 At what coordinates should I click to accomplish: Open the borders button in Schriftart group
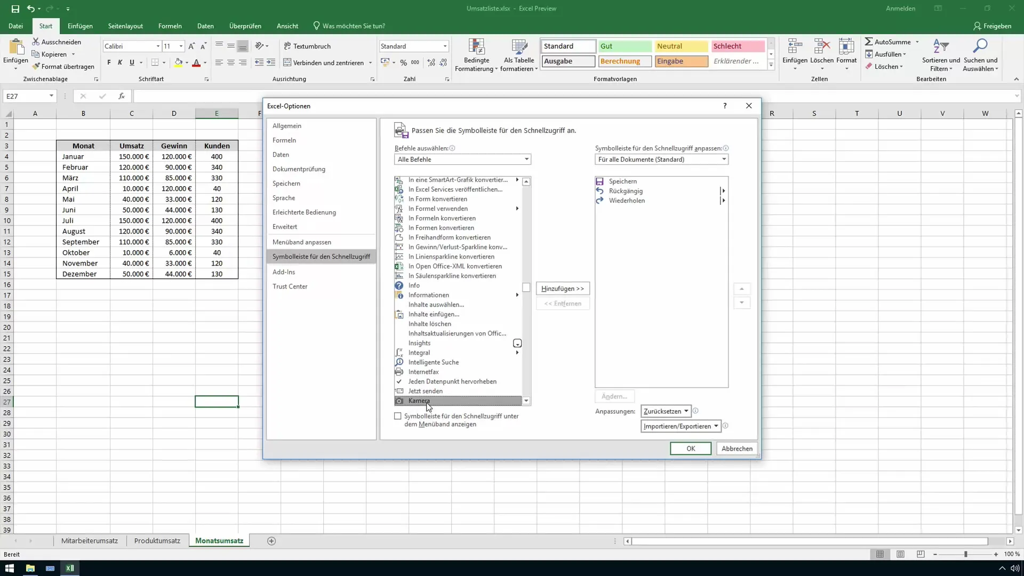click(x=155, y=62)
